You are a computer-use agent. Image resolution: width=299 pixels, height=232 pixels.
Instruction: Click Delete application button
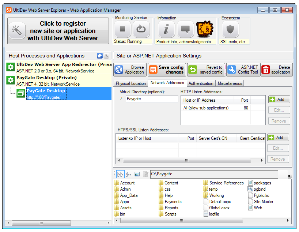(x=277, y=70)
